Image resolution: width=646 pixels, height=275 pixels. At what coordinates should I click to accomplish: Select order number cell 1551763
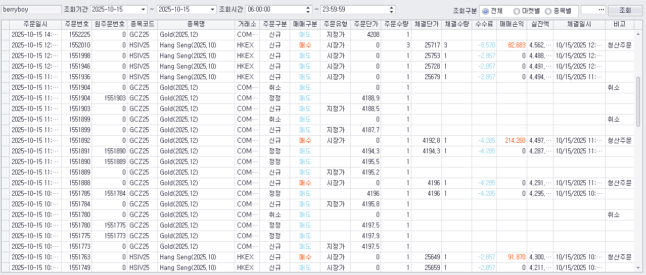point(77,257)
